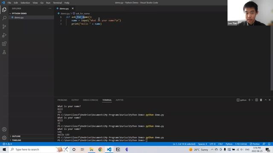Open the purple Obsidian taskbar icon
Screen dimensions: 273x153
[x=127, y=149]
